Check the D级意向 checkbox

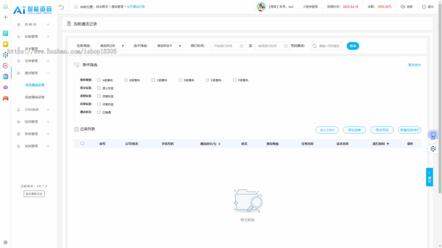point(180,80)
